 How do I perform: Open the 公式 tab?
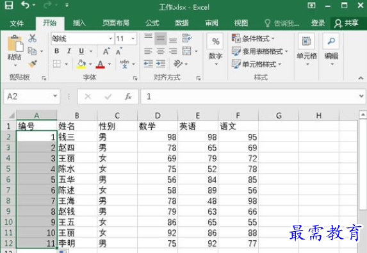[152, 23]
